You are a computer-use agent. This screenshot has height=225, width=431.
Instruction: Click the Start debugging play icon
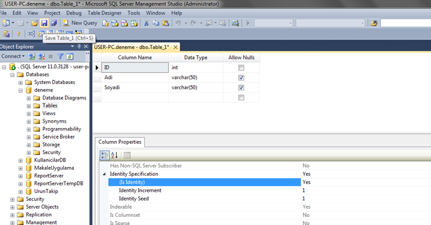click(248, 23)
